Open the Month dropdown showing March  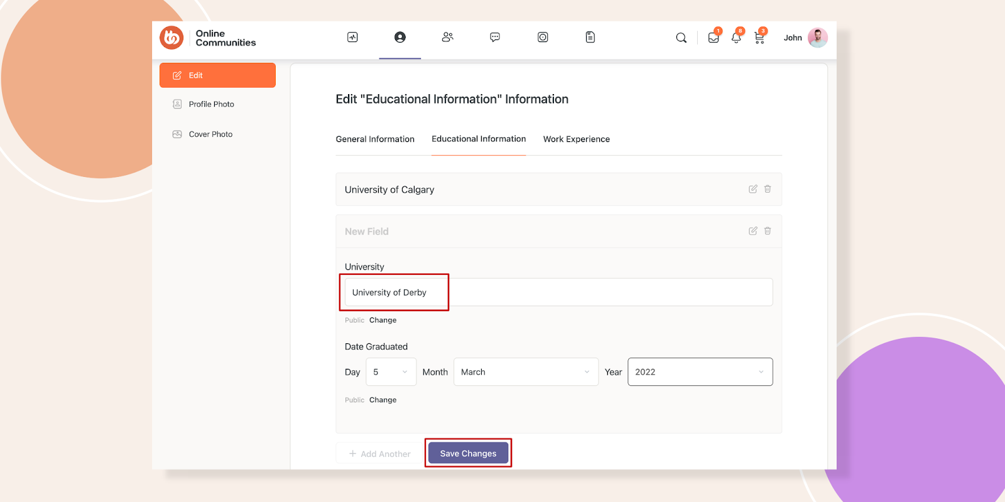526,372
